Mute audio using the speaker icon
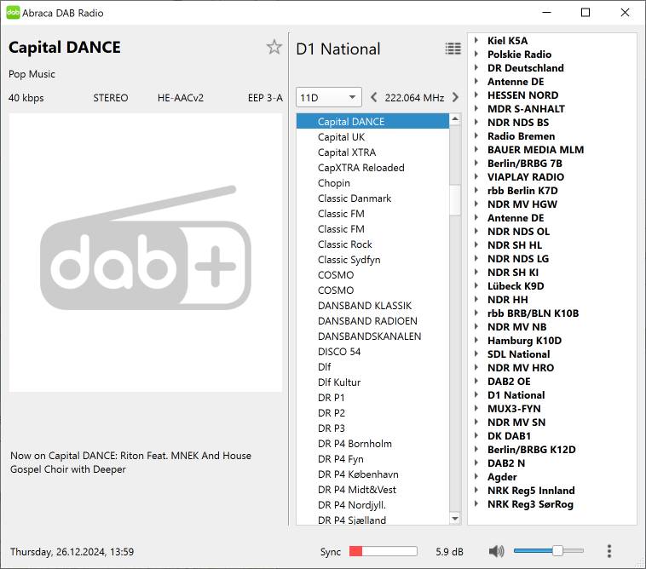The image size is (646, 569). click(x=496, y=551)
